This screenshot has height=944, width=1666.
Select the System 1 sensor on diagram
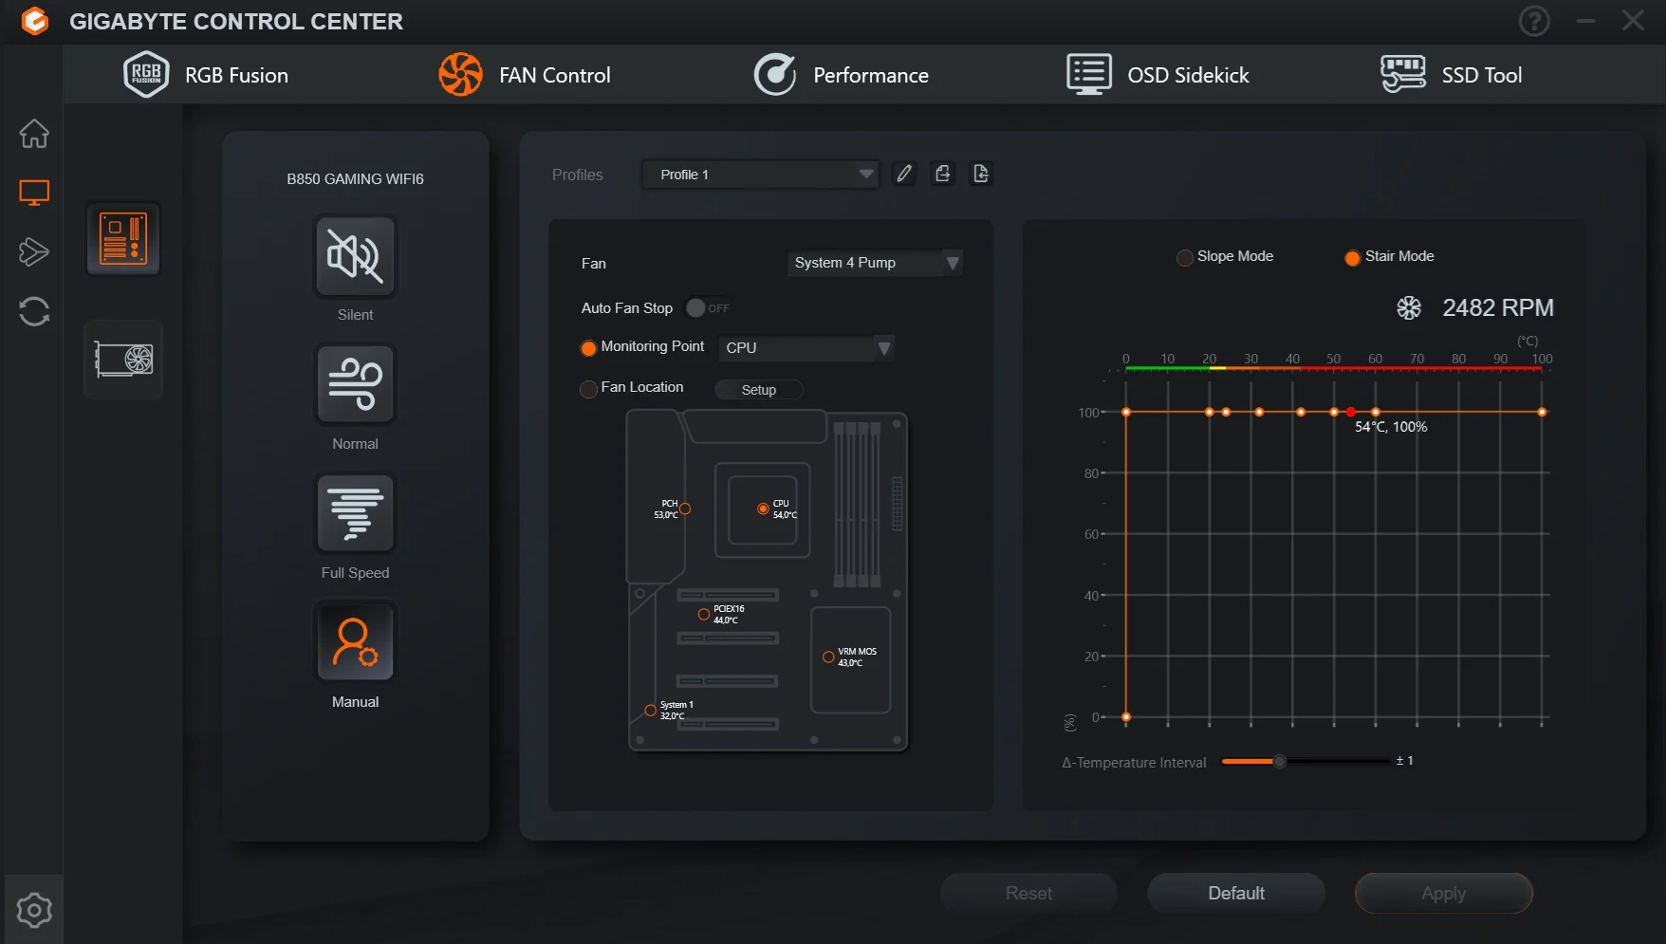coord(650,710)
